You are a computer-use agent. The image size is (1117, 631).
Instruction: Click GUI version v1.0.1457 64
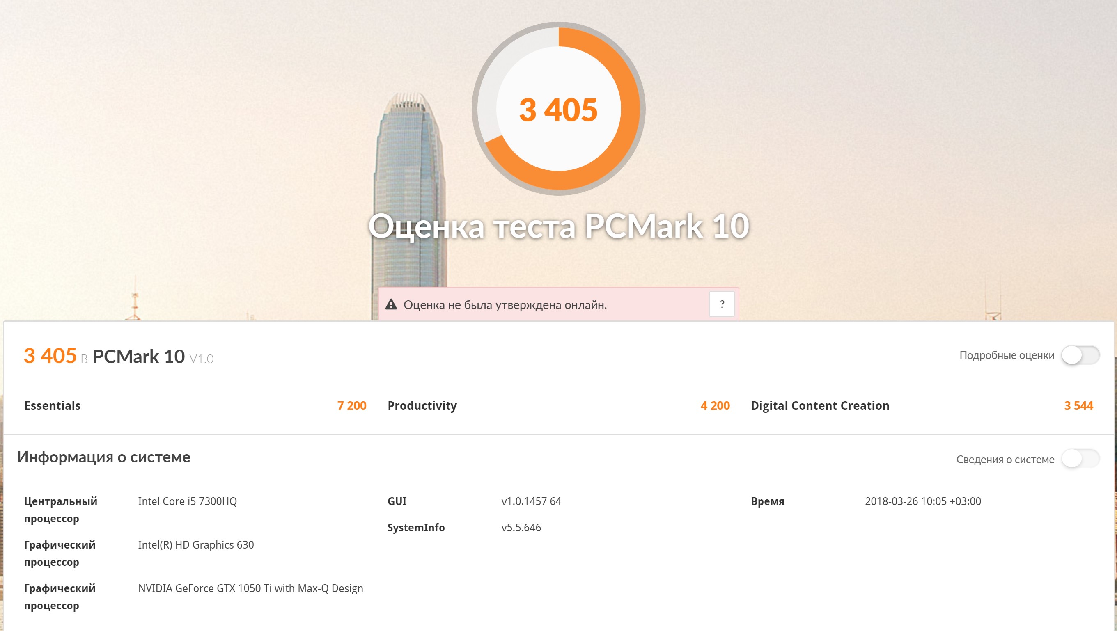click(x=531, y=501)
